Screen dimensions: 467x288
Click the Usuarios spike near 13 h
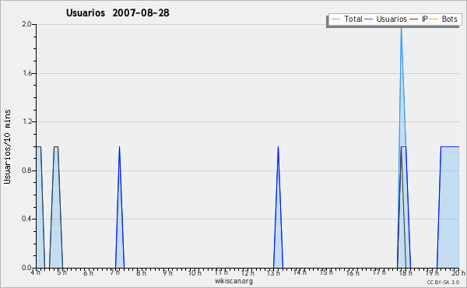[278, 207]
